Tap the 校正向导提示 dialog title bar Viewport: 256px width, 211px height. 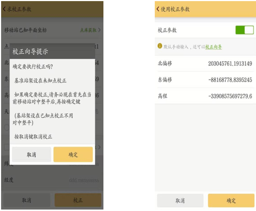(x=52, y=51)
